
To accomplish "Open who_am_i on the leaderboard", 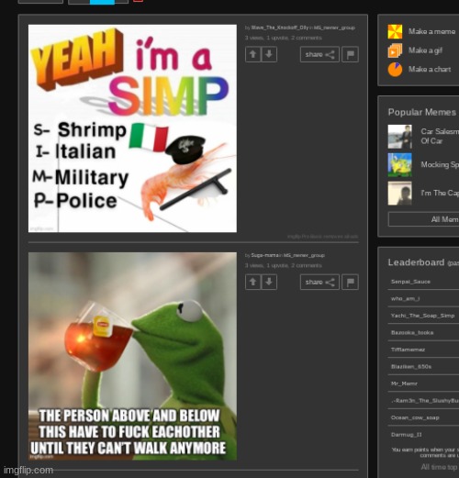I will tap(405, 298).
